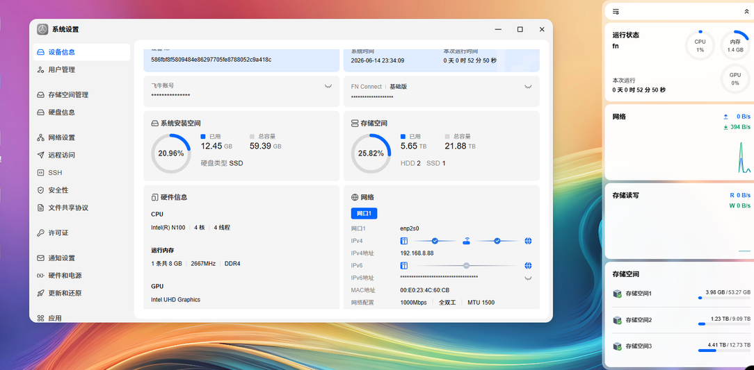Click the 许可证 key icon
This screenshot has height=370, width=754.
point(41,233)
